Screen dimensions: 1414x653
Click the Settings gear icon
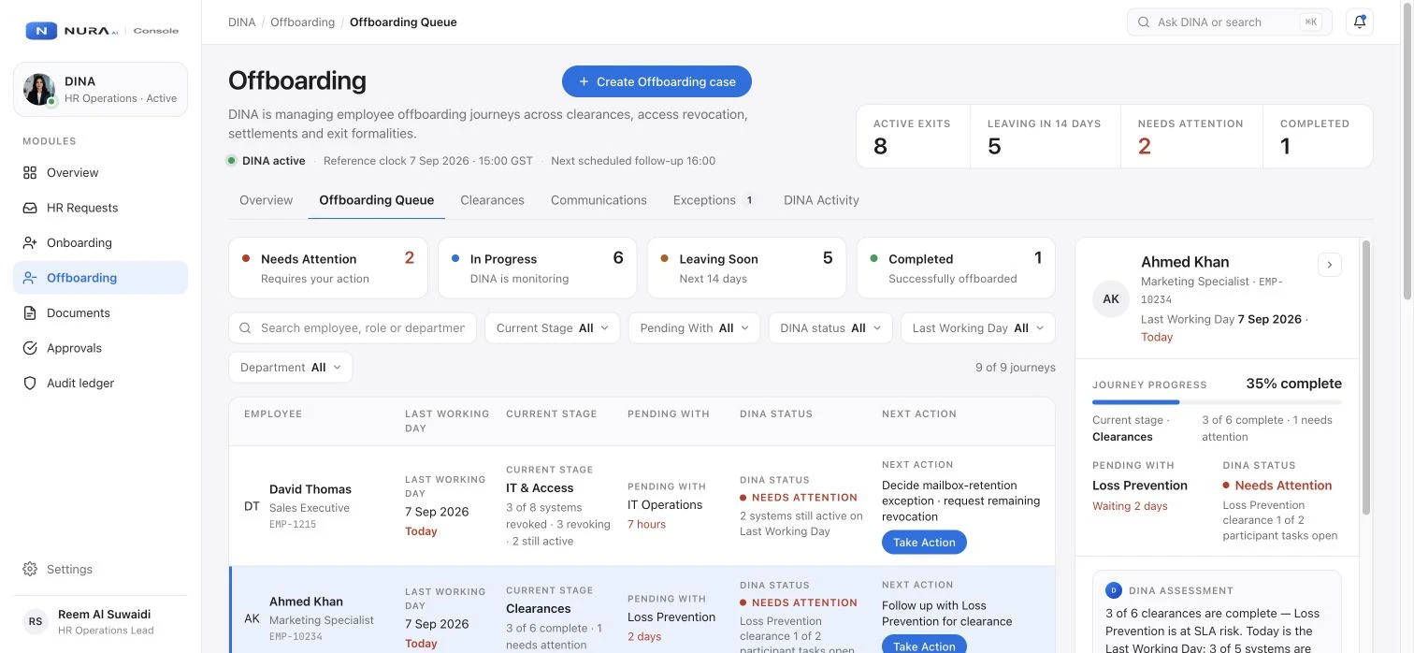click(x=30, y=569)
